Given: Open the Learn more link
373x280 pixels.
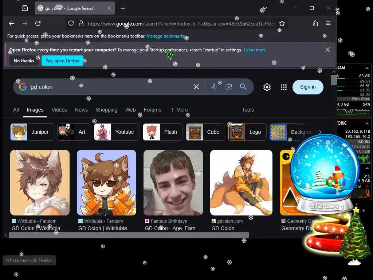Looking at the screenshot, I should tap(255, 50).
